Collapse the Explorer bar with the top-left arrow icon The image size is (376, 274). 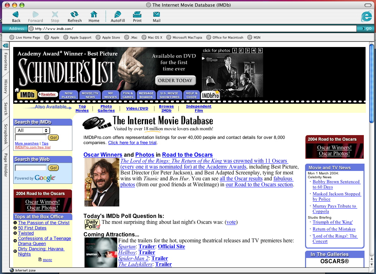pyautogui.click(x=6, y=45)
